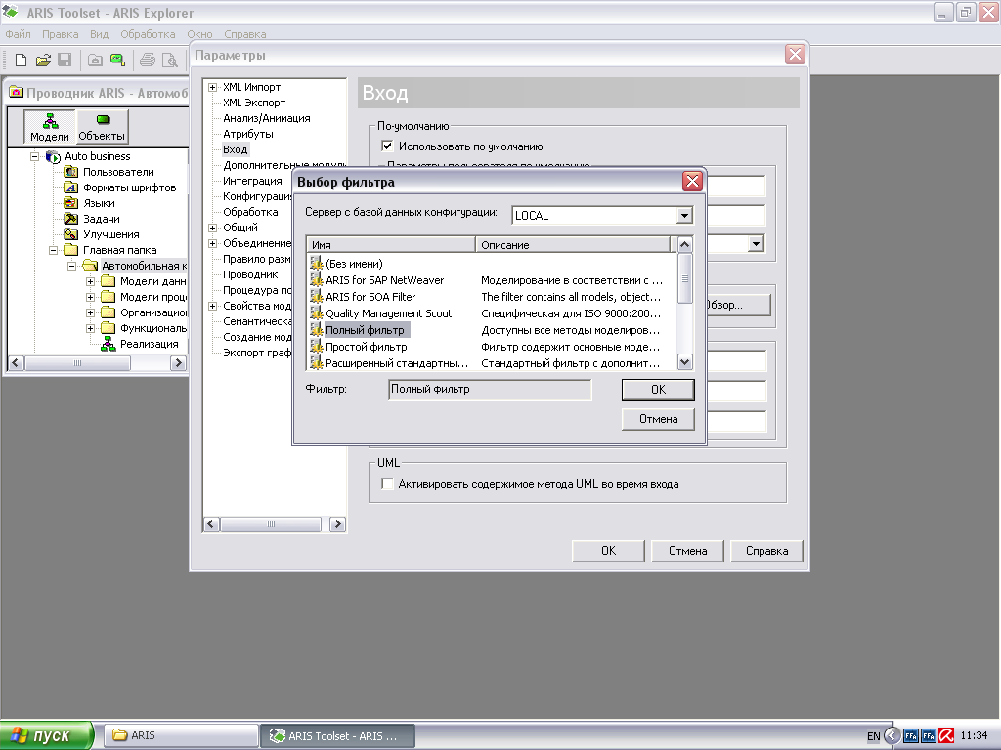Open ARIS folder taskbar button
The height and width of the screenshot is (750, 1001).
[181, 735]
